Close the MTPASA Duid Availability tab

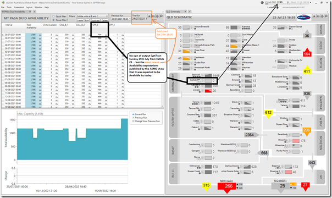pyautogui.click(x=30, y=12)
